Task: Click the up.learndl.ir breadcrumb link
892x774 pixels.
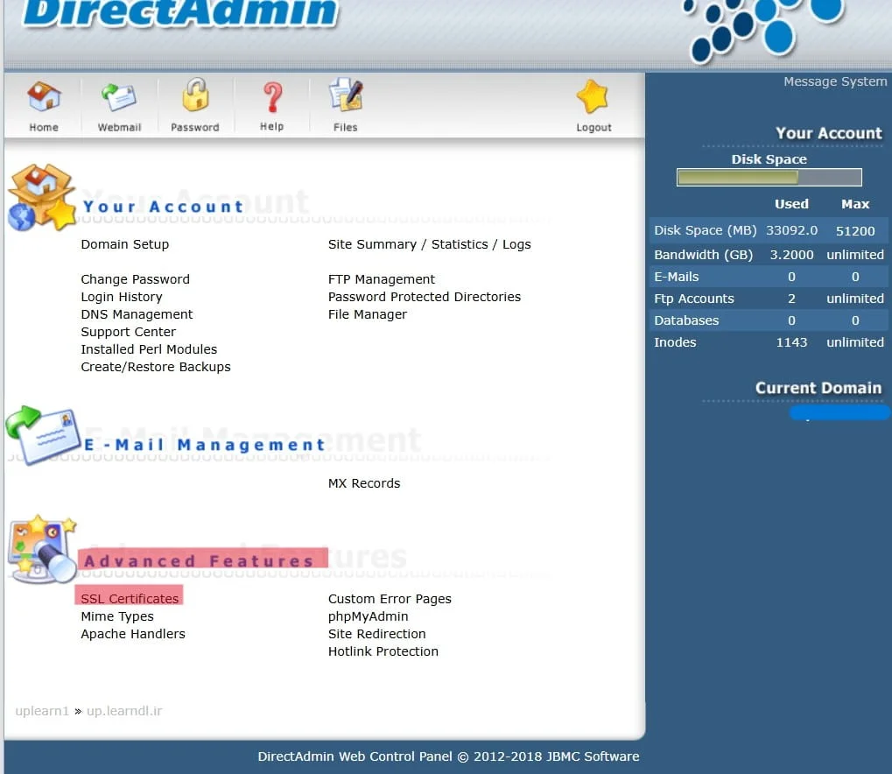Action: [x=124, y=711]
